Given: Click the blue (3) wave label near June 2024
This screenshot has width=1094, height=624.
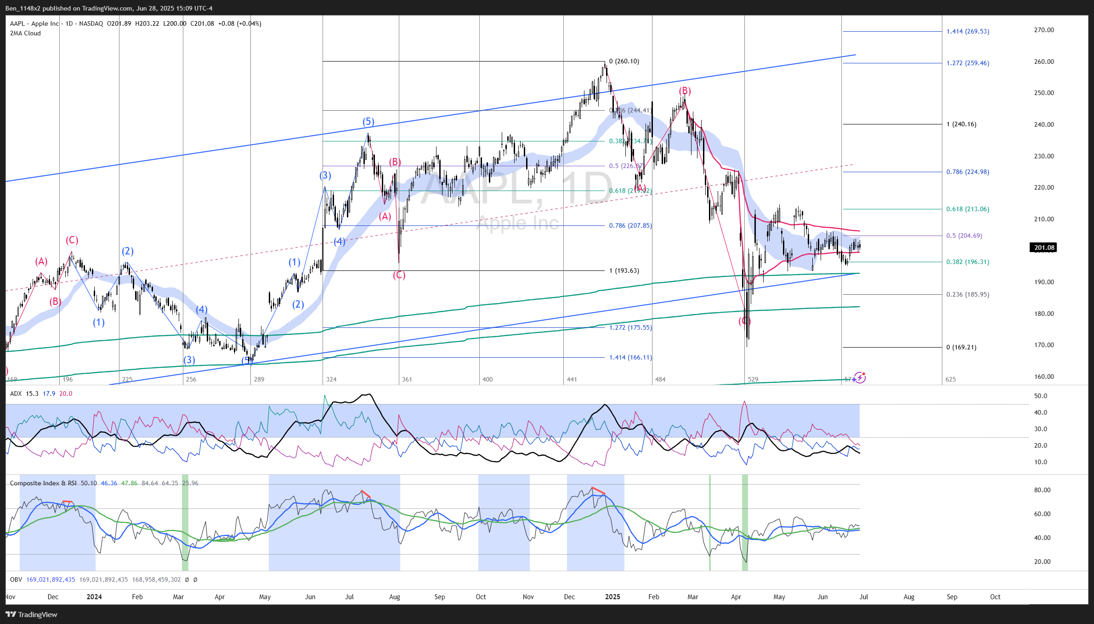Looking at the screenshot, I should [325, 175].
